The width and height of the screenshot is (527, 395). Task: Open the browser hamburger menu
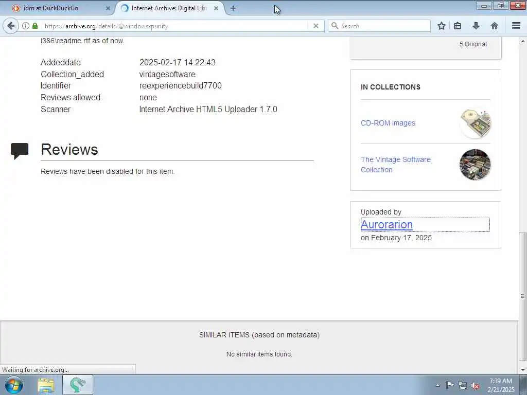516,26
